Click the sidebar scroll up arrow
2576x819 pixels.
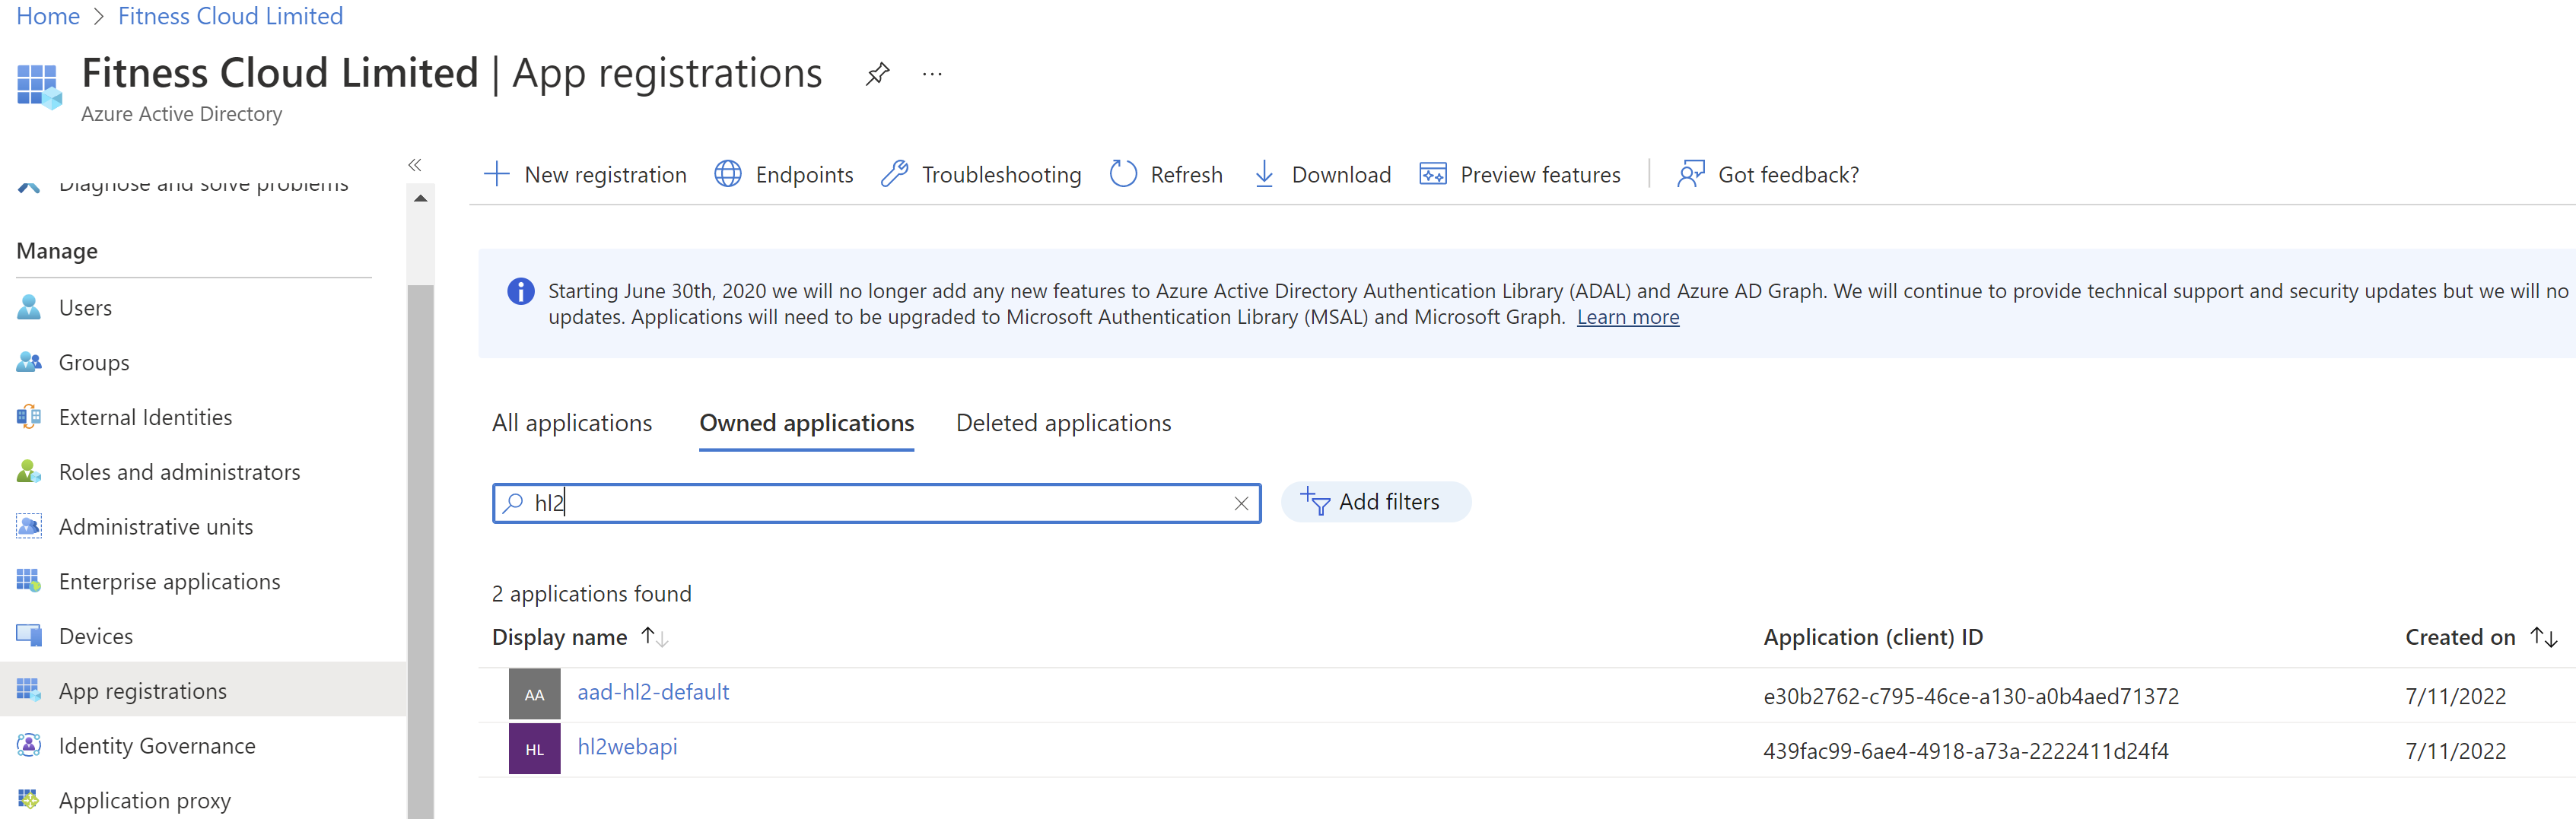pyautogui.click(x=421, y=198)
